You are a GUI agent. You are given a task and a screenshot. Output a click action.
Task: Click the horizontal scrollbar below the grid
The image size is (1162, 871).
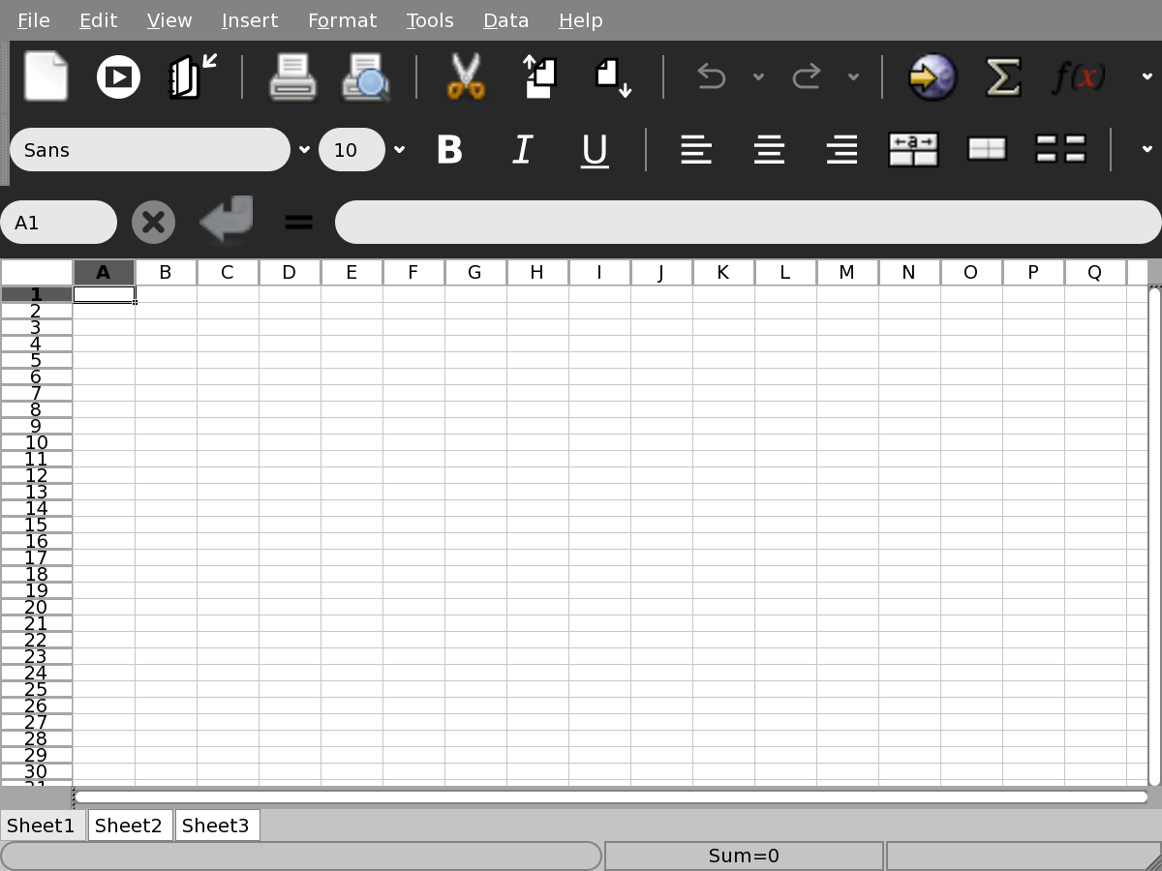(x=610, y=797)
